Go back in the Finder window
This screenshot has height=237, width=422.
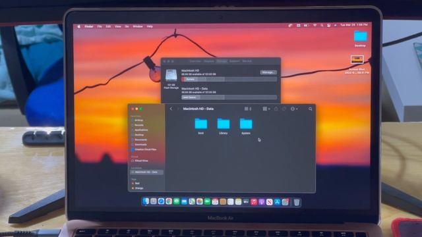click(x=171, y=109)
